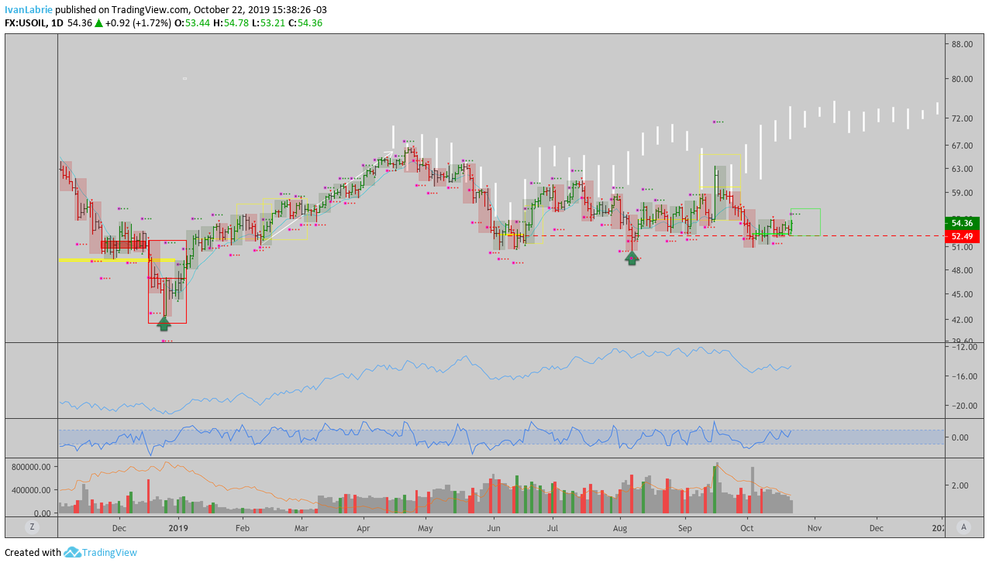
Task: Click the O:53.44 open value in header
Action: (x=191, y=23)
